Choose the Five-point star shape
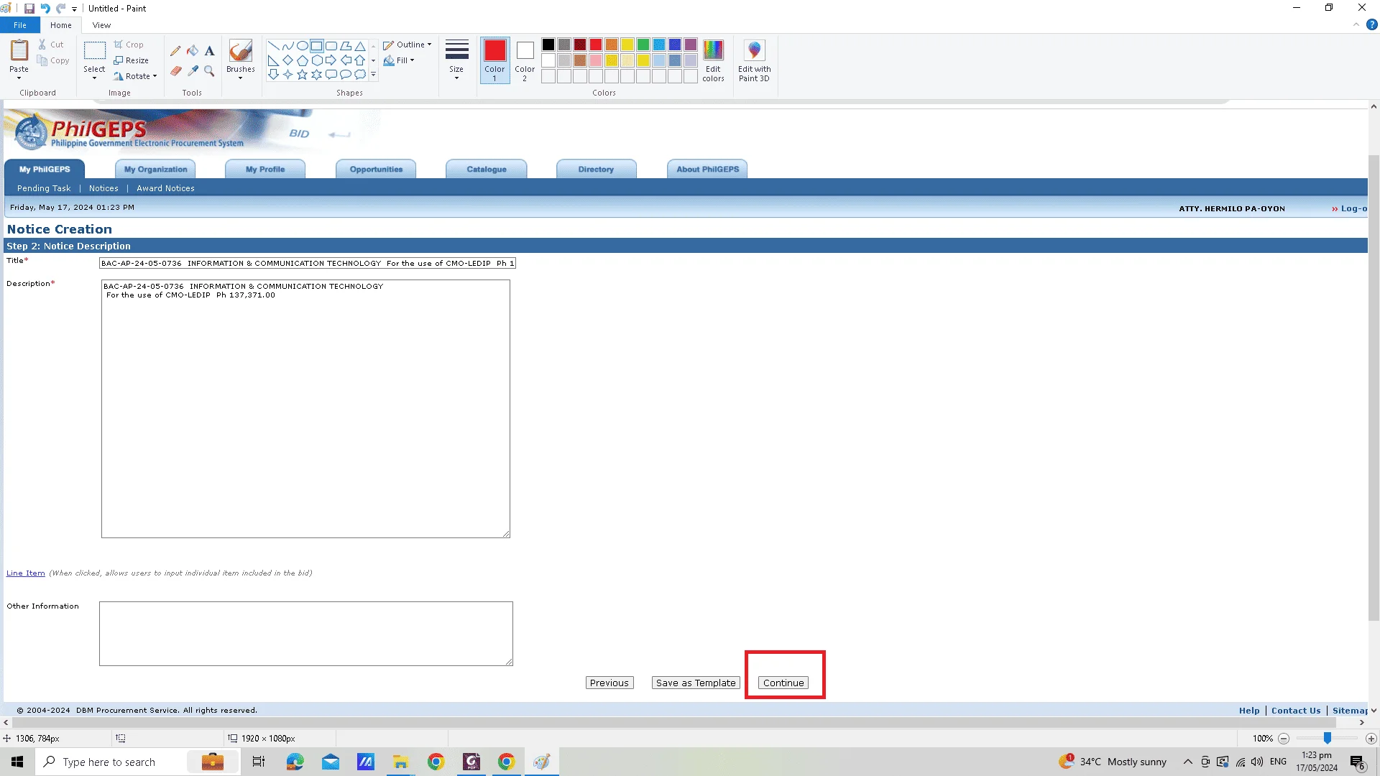1380x776 pixels. (303, 74)
